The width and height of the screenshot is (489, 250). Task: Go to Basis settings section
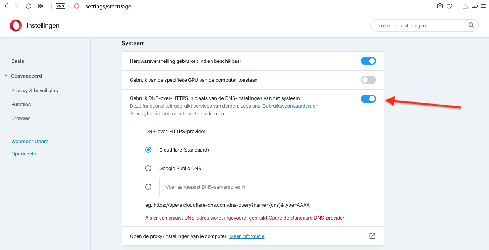tap(18, 61)
